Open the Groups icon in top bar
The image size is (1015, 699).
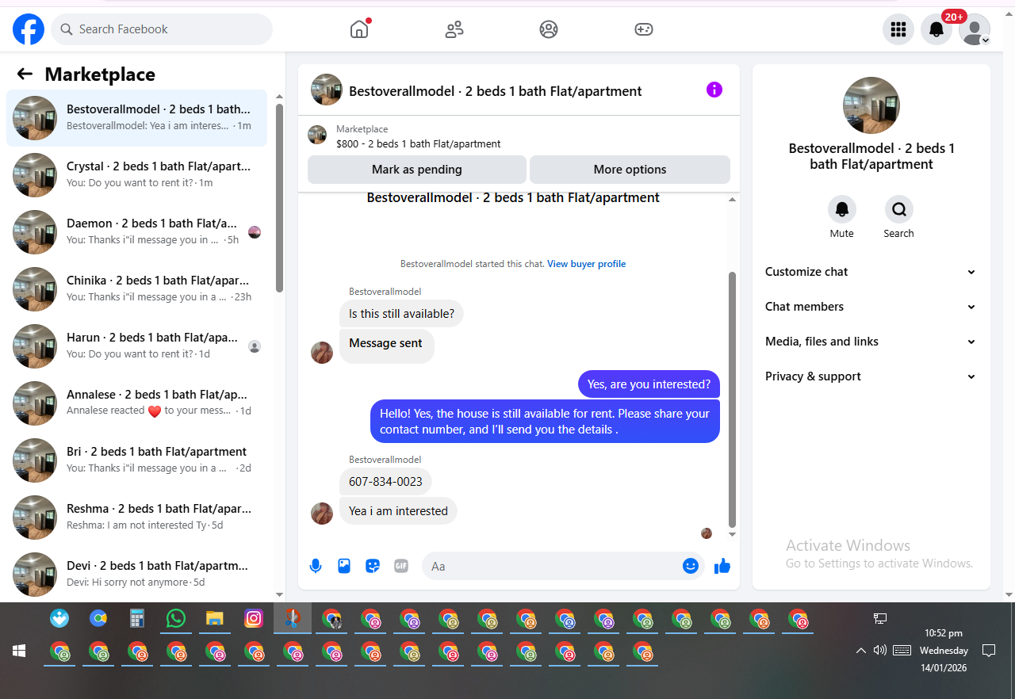[x=549, y=29]
